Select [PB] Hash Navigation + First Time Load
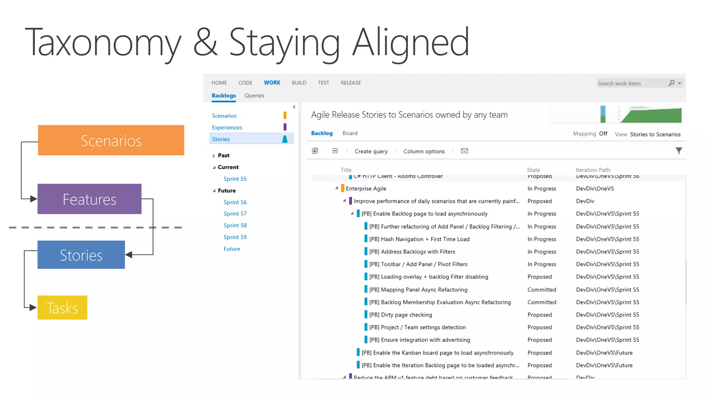Image resolution: width=707 pixels, height=397 pixels. tap(419, 239)
